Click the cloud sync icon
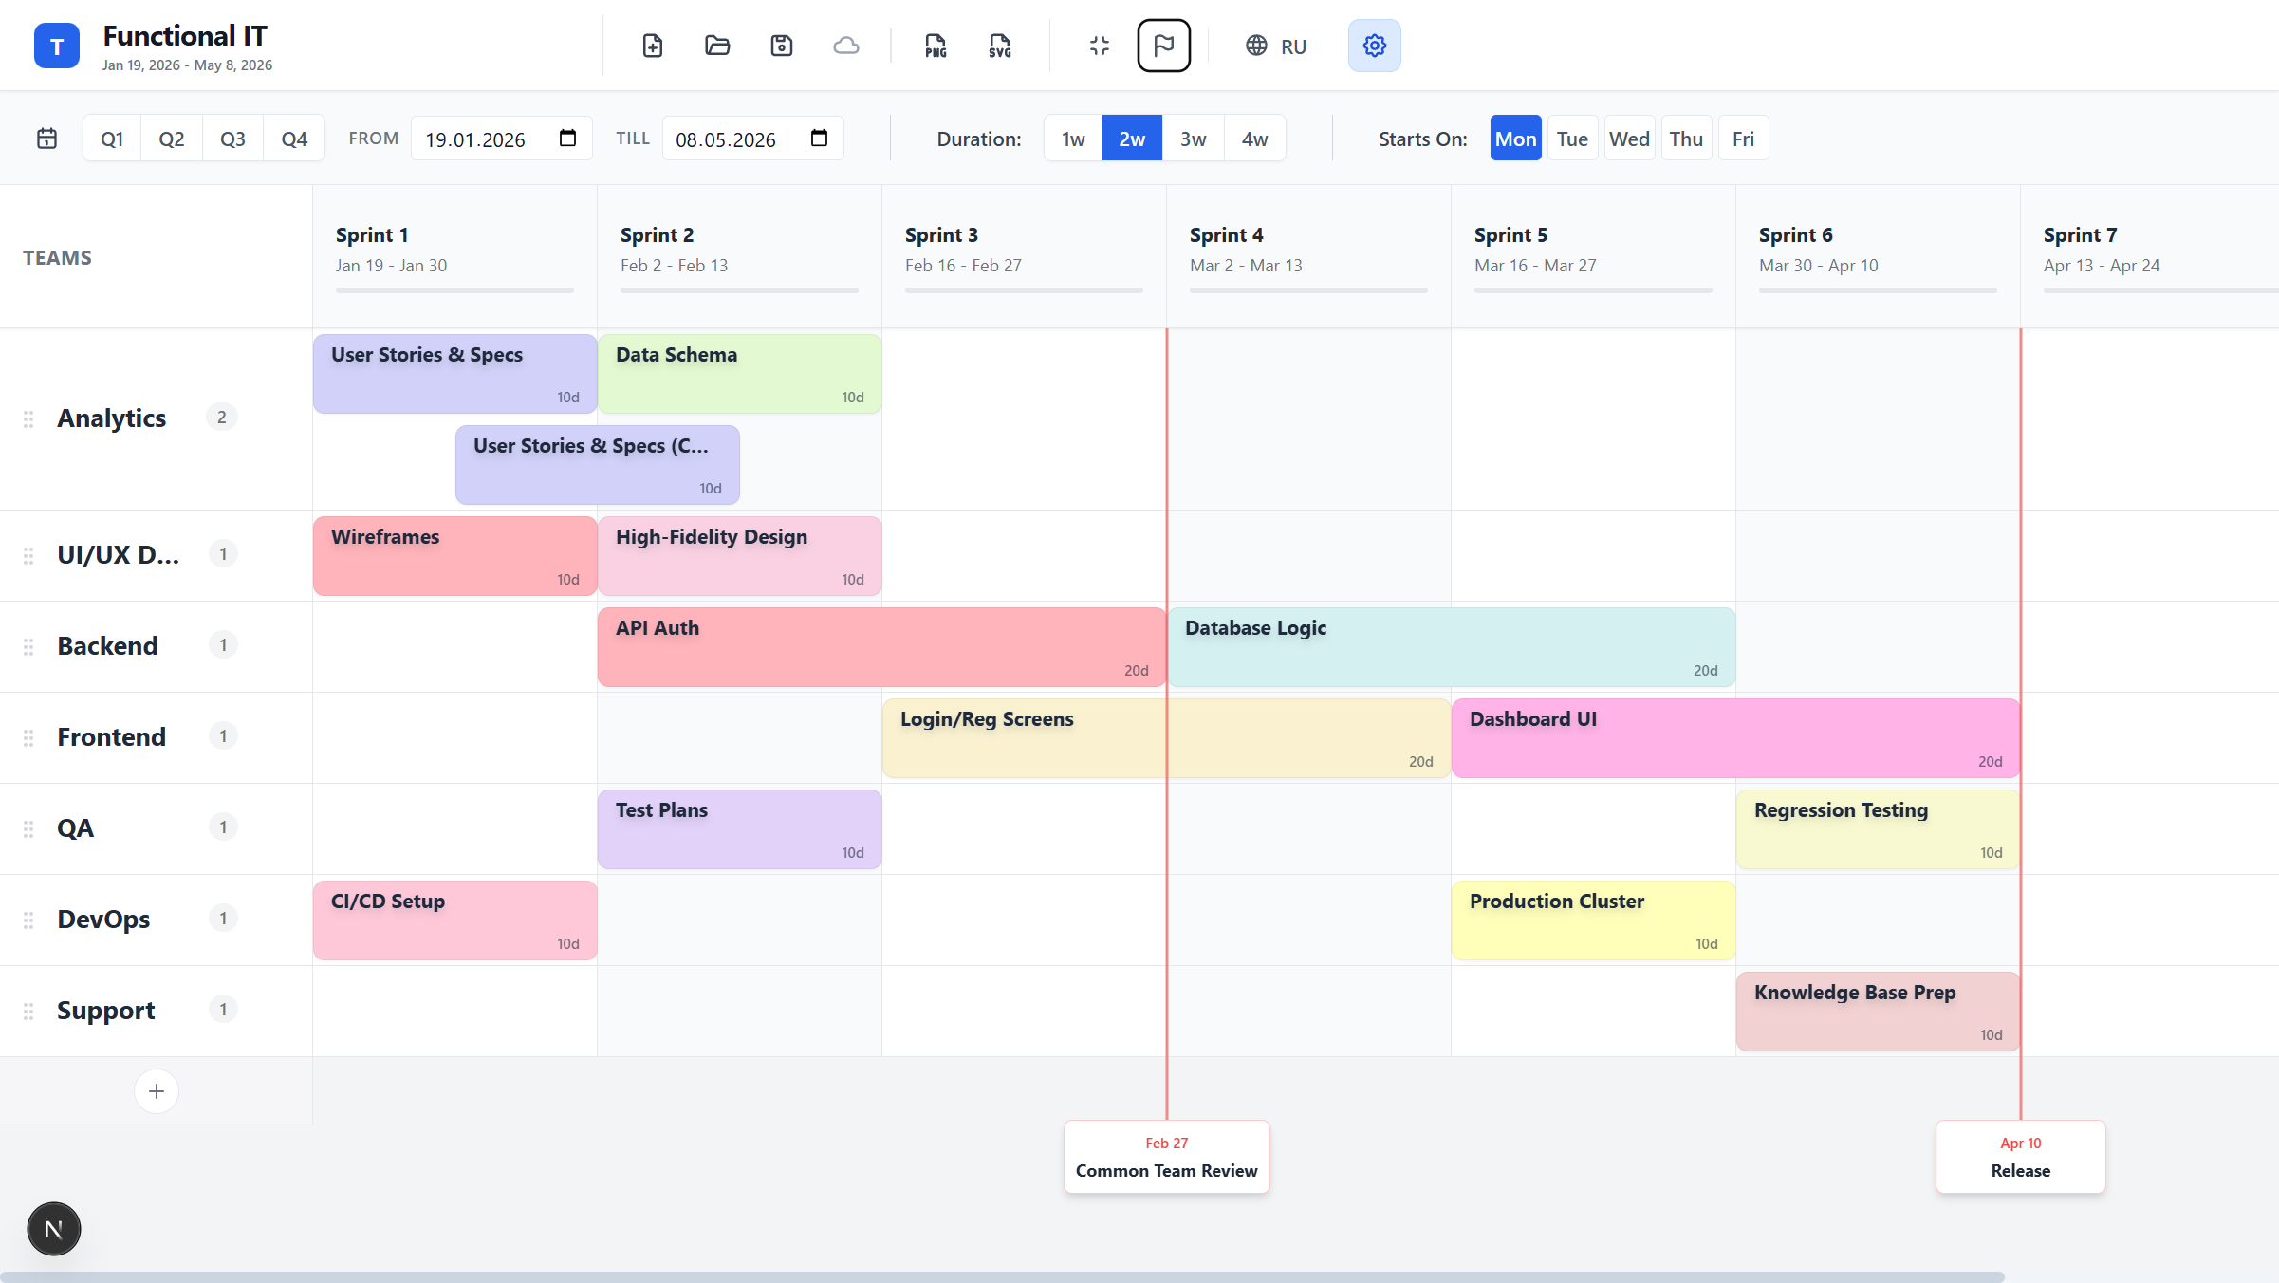The image size is (2279, 1283). [x=846, y=46]
